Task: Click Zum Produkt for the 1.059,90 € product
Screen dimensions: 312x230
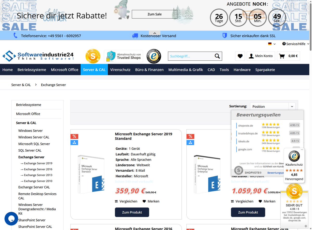Action: click(x=248, y=212)
